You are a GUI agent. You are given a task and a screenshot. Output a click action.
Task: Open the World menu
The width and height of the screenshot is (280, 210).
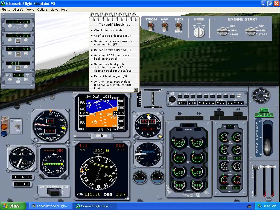click(30, 10)
